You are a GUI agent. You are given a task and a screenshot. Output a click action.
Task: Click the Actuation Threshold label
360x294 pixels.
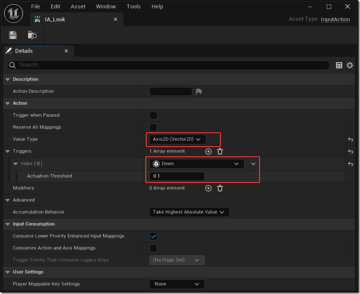pyautogui.click(x=50, y=176)
